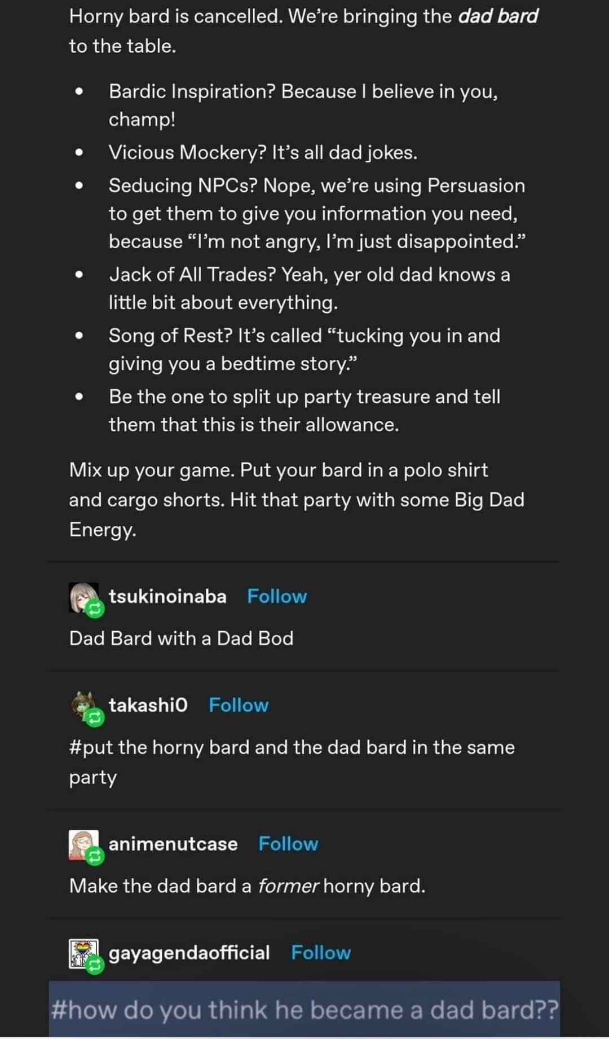Open the gayagendaofficial username link
Image resolution: width=609 pixels, height=1039 pixels.
tap(189, 953)
